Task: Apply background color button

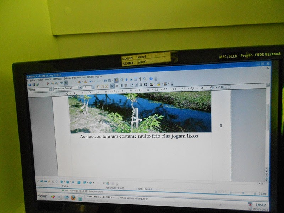Action: click(x=165, y=84)
